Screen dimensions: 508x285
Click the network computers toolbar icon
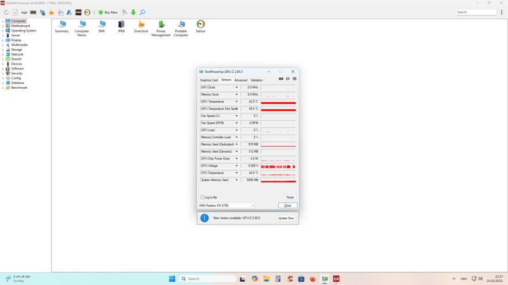tap(43, 12)
